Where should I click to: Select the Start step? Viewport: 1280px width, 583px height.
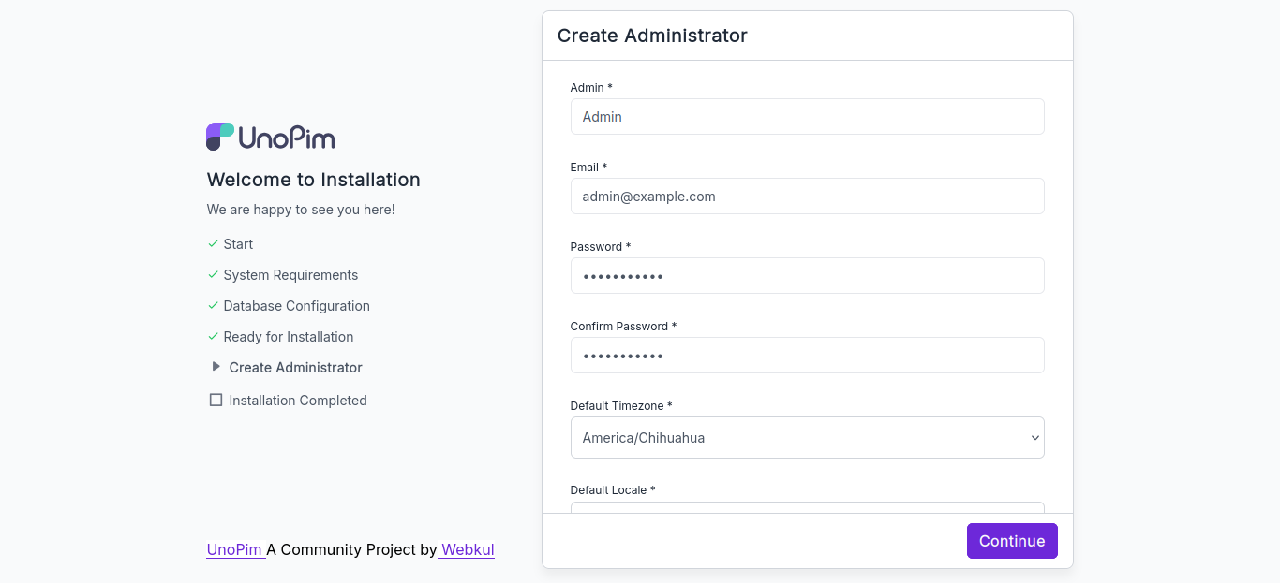pyautogui.click(x=238, y=244)
